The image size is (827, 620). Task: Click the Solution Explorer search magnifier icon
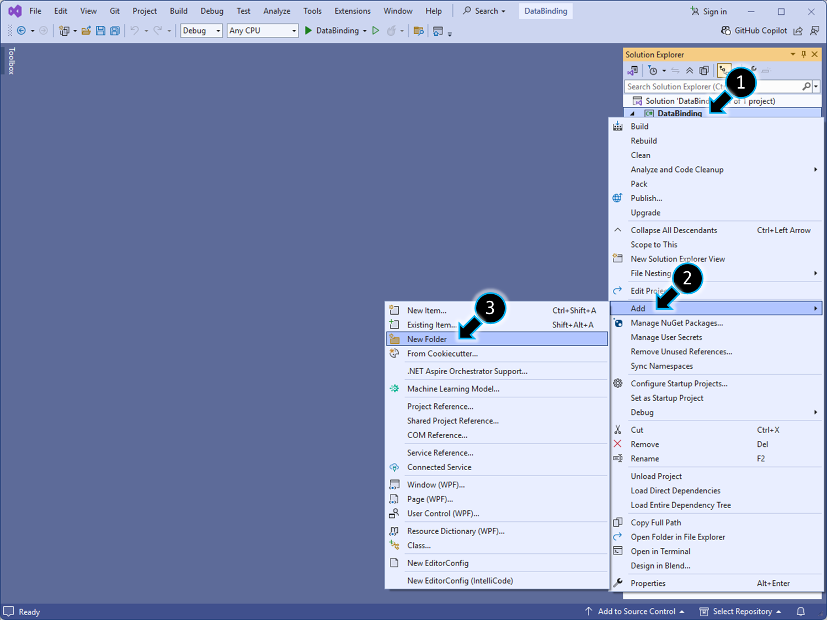click(807, 87)
